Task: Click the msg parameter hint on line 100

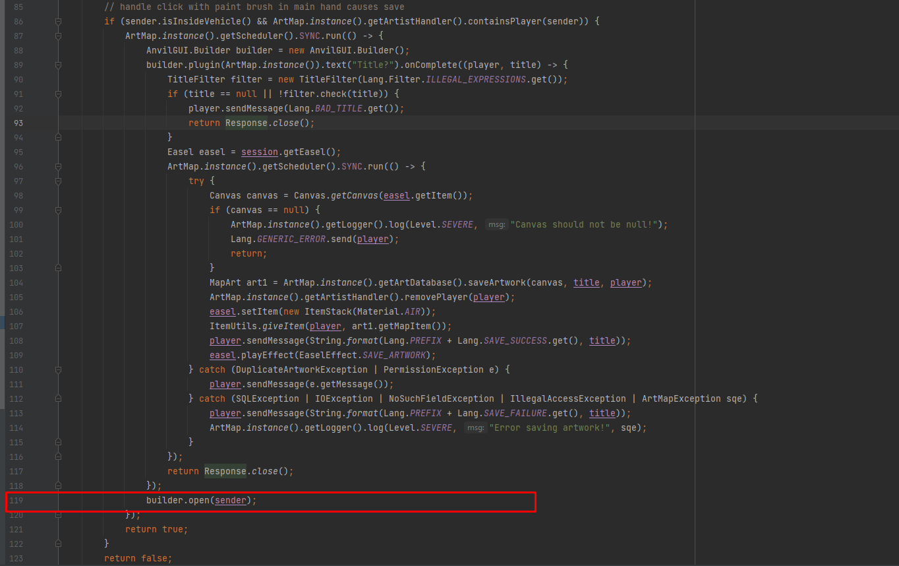Action: point(496,224)
